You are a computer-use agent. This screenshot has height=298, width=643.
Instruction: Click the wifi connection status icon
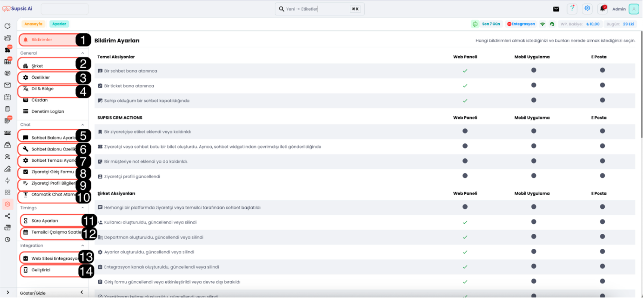coord(542,24)
